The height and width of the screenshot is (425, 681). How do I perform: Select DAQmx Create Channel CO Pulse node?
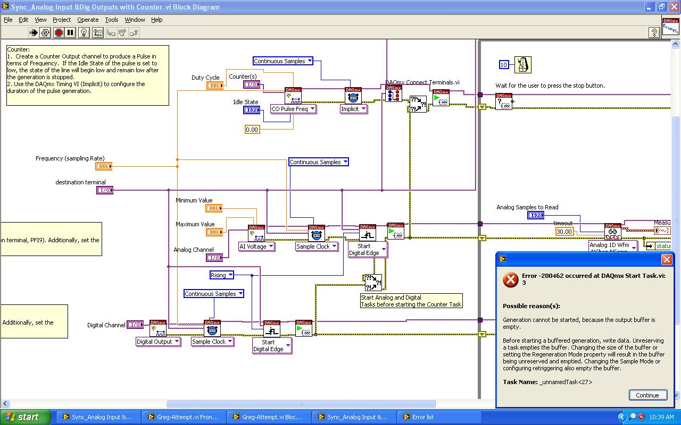[x=293, y=96]
